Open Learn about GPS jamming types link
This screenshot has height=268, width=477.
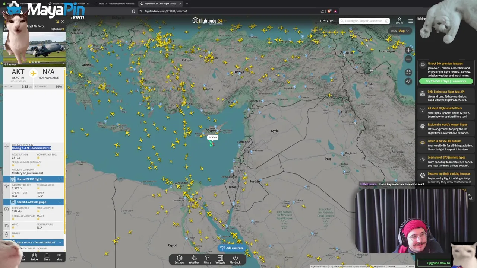(446, 157)
